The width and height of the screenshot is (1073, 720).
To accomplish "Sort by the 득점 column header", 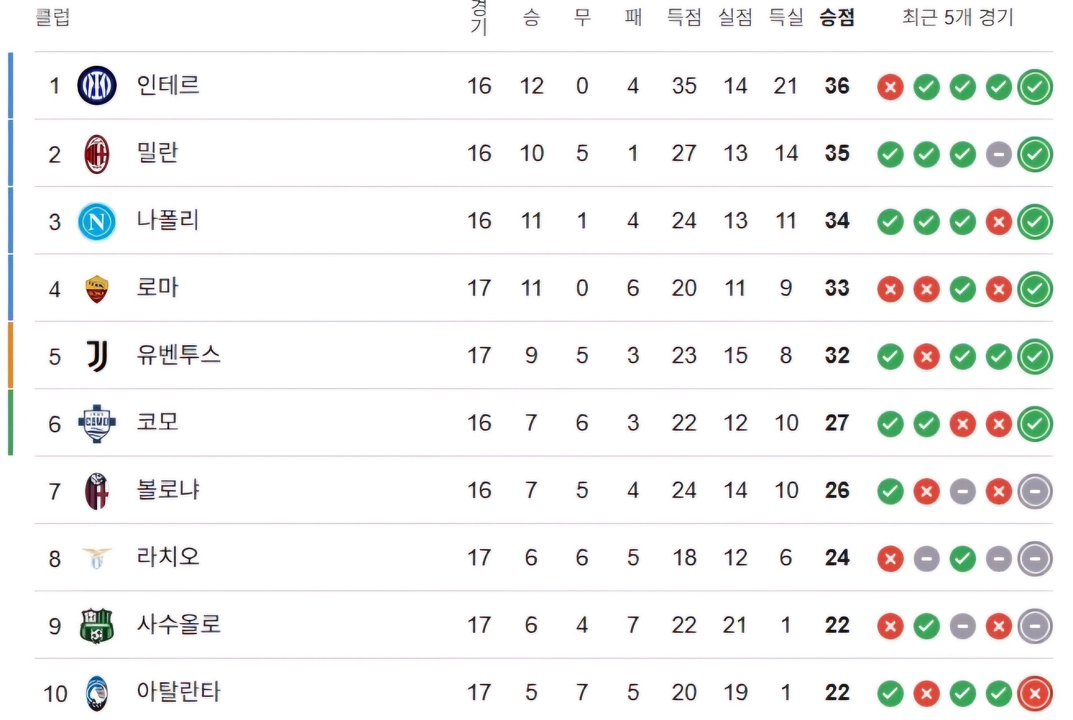I will coord(684,17).
